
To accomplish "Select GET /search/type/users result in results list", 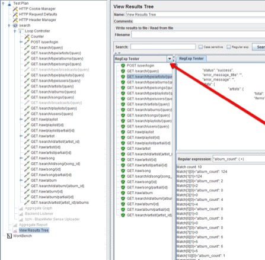I will [x=149, y=99].
